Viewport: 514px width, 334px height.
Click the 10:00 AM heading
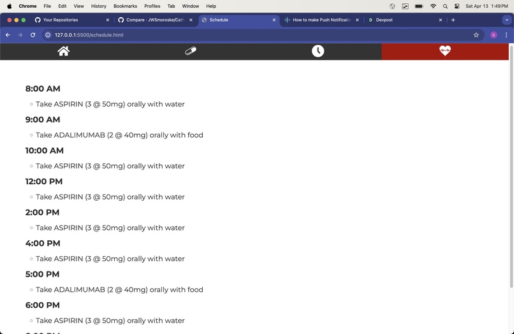[x=45, y=150]
